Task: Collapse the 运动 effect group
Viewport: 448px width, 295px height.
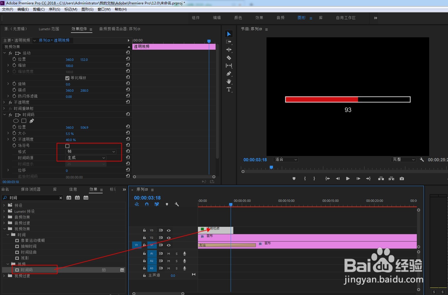Action: [x=4, y=53]
